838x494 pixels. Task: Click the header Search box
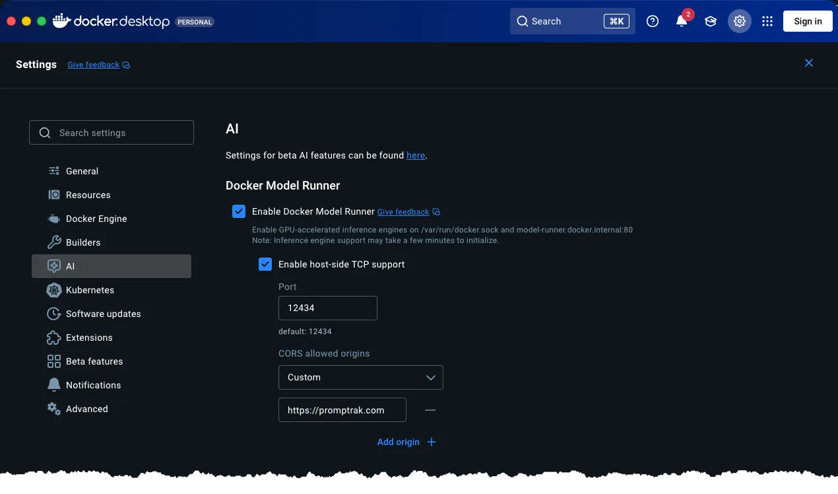point(573,21)
